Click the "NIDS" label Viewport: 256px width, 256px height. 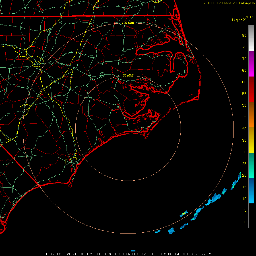click(250, 17)
